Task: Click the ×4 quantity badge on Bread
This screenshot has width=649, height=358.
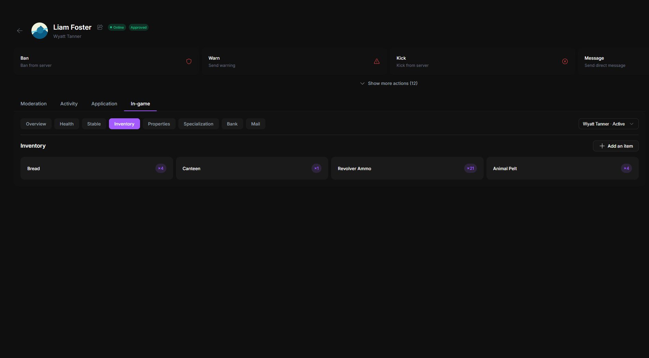Action: click(x=161, y=168)
